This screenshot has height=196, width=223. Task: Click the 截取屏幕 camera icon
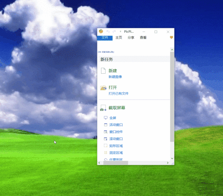pos(103,108)
